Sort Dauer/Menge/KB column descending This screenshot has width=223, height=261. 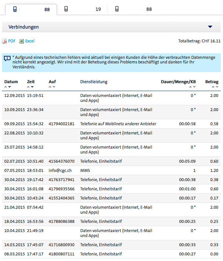pos(194,87)
